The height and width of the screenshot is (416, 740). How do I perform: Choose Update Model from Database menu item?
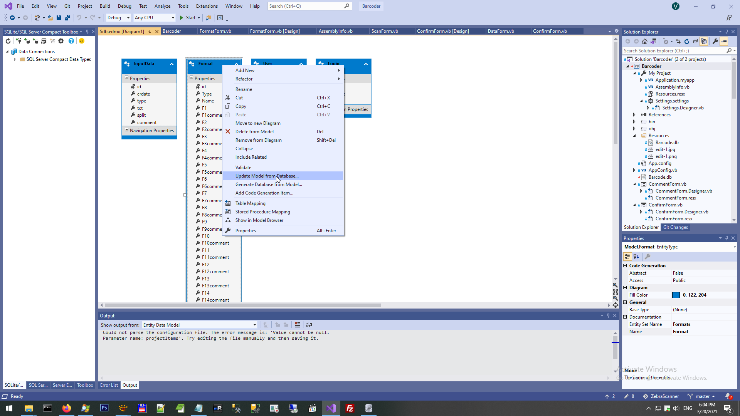[267, 176]
